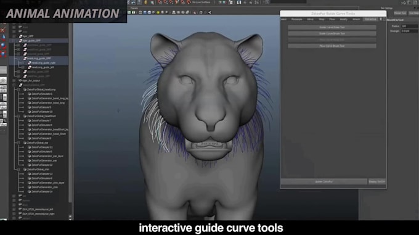Select ZelosFurSampler14 node
Screen dimensions: 419x235
pos(42,192)
